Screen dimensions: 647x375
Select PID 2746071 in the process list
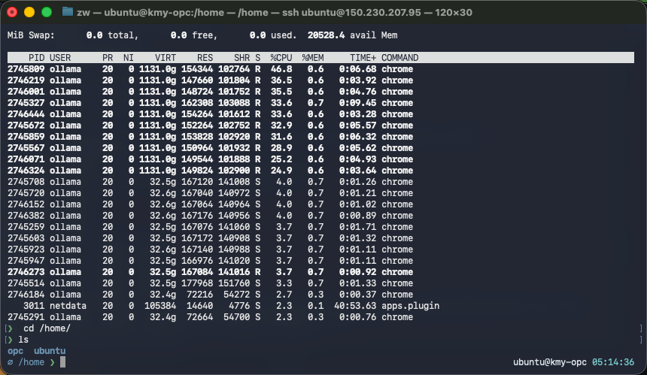click(26, 159)
